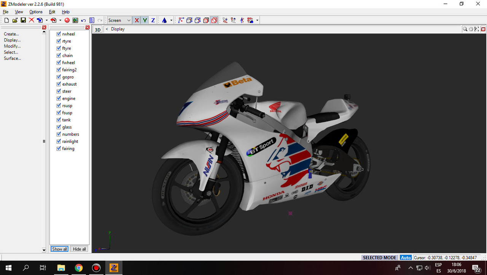
Task: Click the Undo arrow icon
Action: tap(84, 20)
